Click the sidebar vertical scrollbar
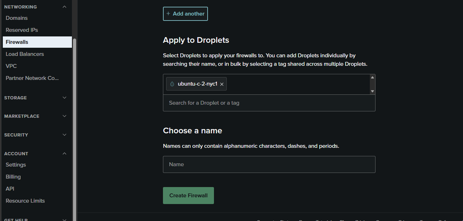Viewport: 463px width, 221px height. click(74, 127)
